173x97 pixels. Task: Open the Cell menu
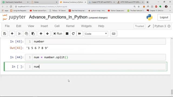point(57,26)
